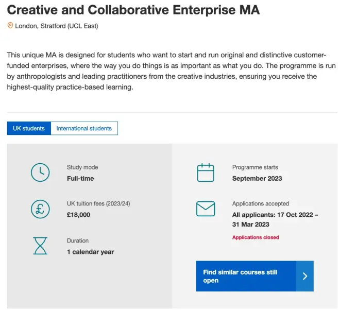Click the Creative and Collaborative Enterprise MA heading
Viewport: 340px width, 310px height.
pyautogui.click(x=133, y=9)
